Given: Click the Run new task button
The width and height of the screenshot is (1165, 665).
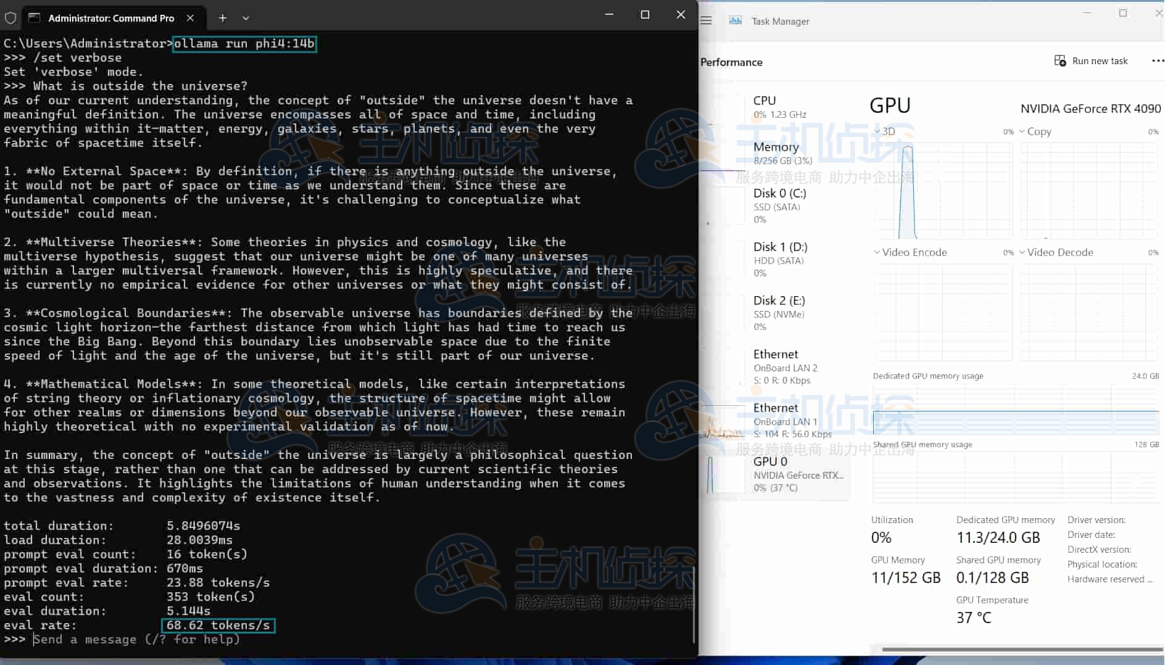Looking at the screenshot, I should tap(1090, 60).
